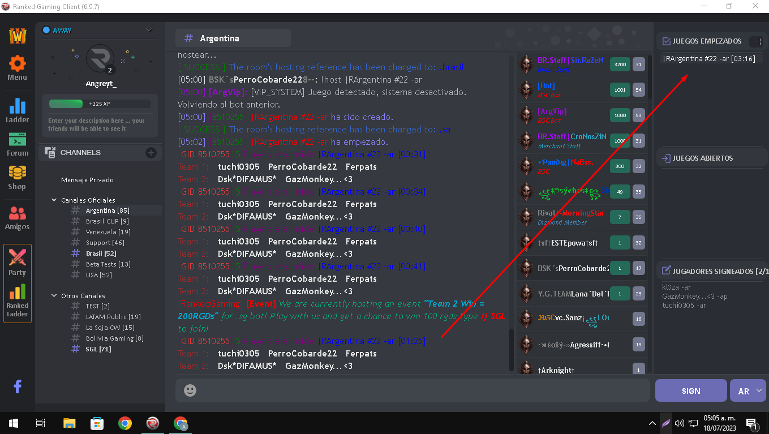Select user Rival|MorningStar in user list

pos(582,217)
